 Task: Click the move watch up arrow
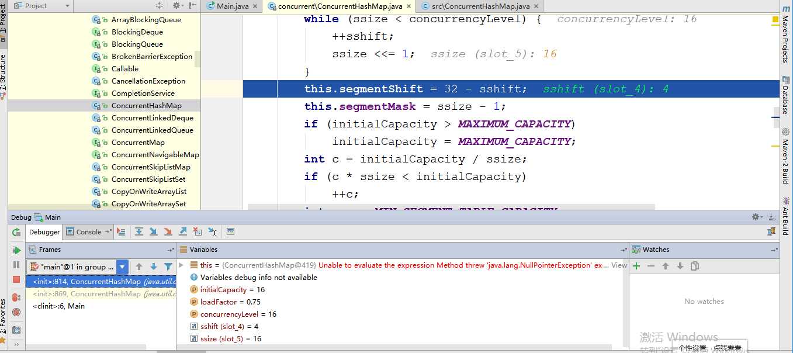666,266
